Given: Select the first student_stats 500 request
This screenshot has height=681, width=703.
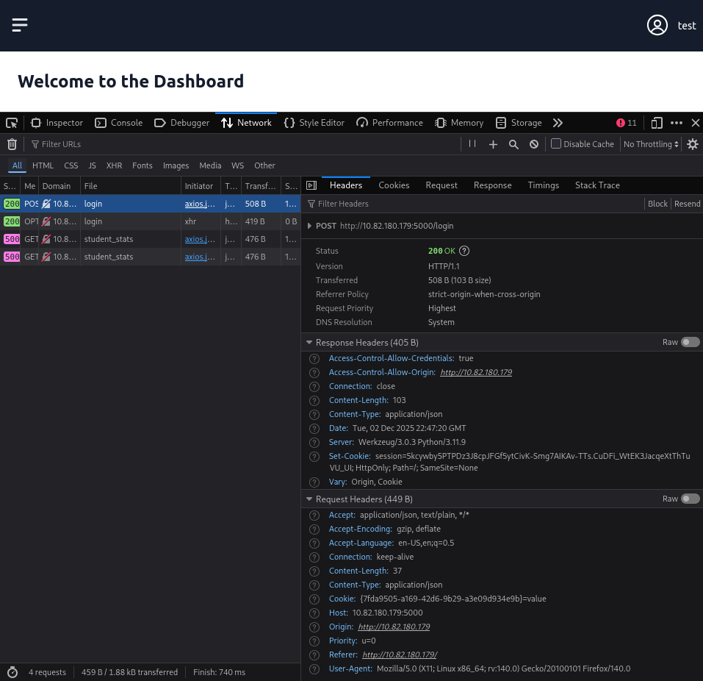Looking at the screenshot, I should [150, 239].
